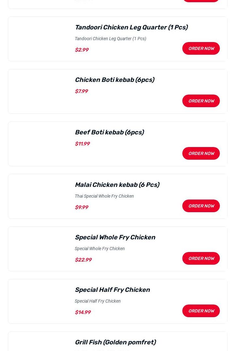Click the $2.99 price label
235x351 pixels.
click(82, 50)
